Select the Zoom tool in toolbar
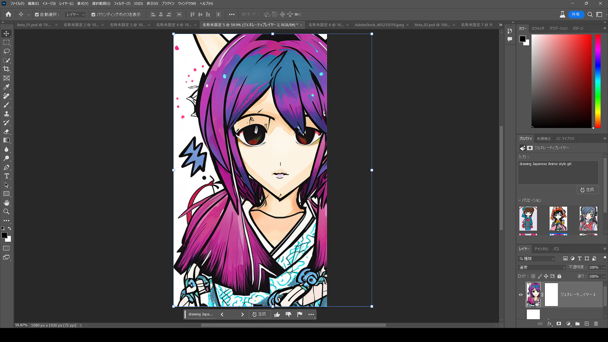 (6, 212)
